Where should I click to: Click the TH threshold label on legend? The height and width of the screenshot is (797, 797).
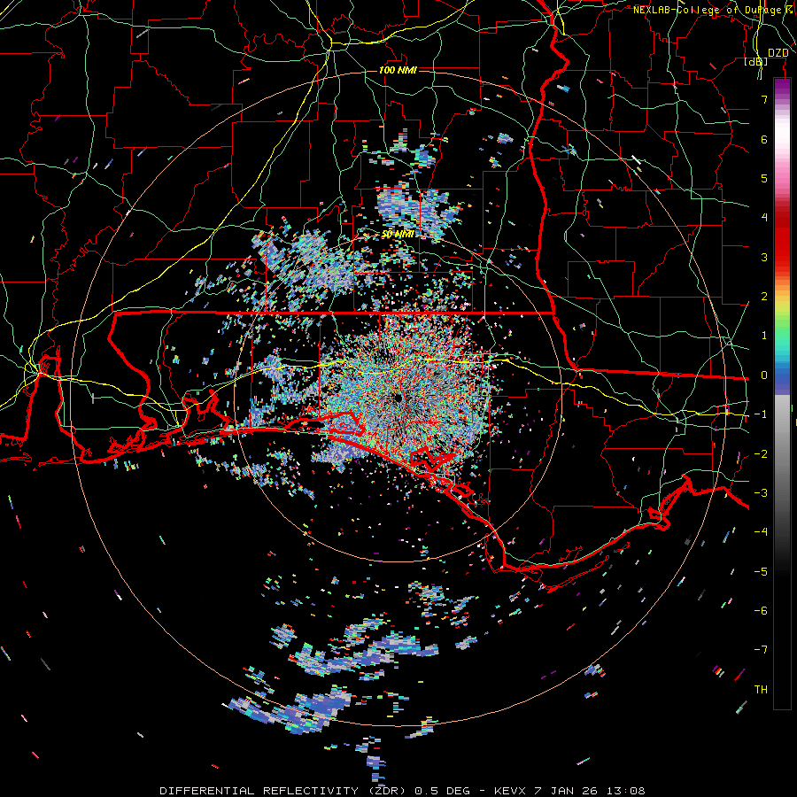click(761, 690)
